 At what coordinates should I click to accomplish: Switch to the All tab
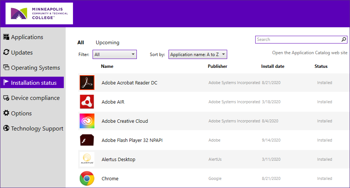point(80,42)
